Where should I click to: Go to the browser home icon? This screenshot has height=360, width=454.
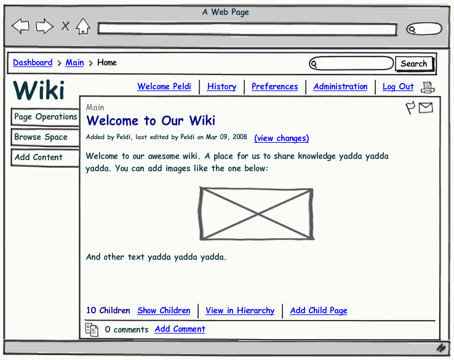pyautogui.click(x=83, y=26)
